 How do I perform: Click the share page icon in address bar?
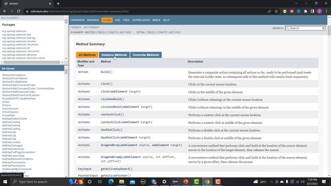point(269,11)
